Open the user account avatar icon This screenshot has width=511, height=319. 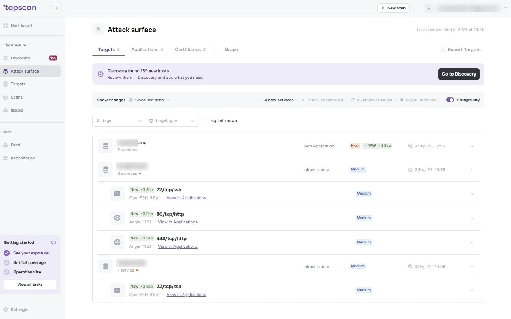click(x=429, y=8)
